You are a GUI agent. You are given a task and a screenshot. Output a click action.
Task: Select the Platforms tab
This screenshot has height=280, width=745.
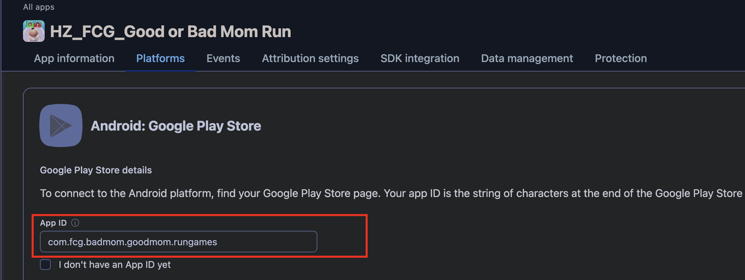click(160, 58)
